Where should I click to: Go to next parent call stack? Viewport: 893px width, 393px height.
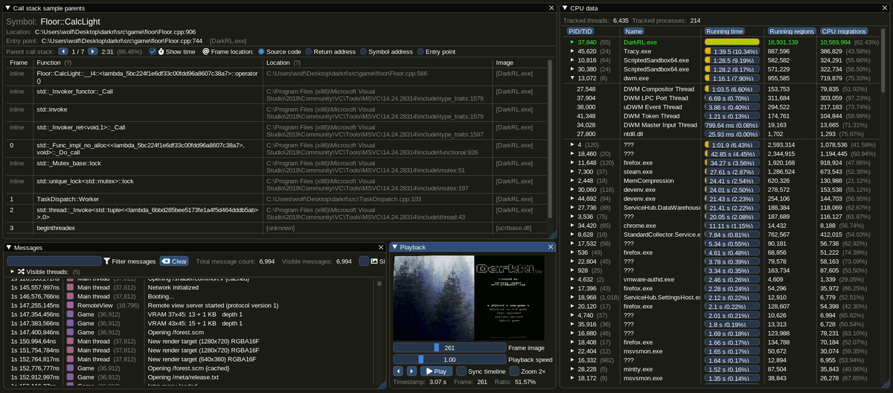pyautogui.click(x=93, y=51)
